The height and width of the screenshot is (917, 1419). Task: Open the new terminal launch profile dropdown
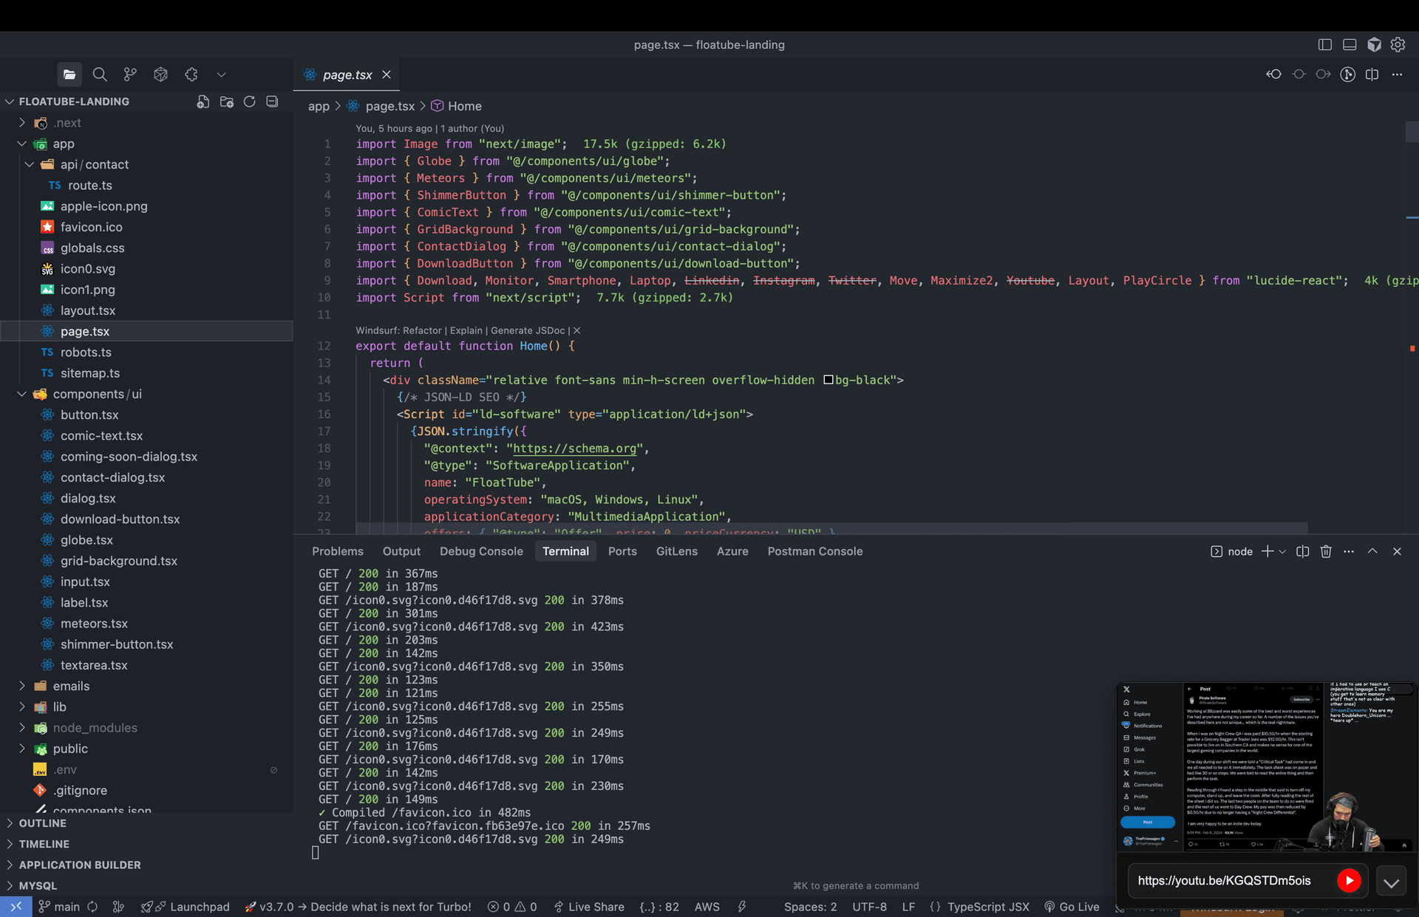1282,552
